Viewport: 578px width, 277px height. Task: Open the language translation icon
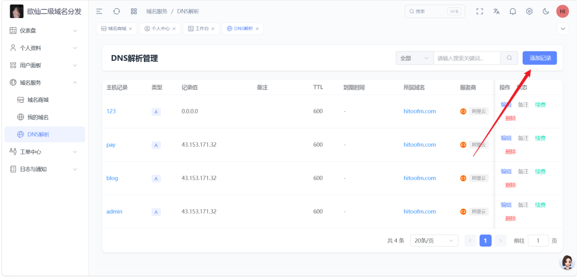[x=496, y=11]
